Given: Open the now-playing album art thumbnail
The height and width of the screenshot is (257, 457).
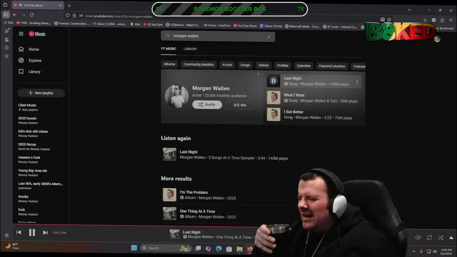Looking at the screenshot, I should click(x=175, y=234).
